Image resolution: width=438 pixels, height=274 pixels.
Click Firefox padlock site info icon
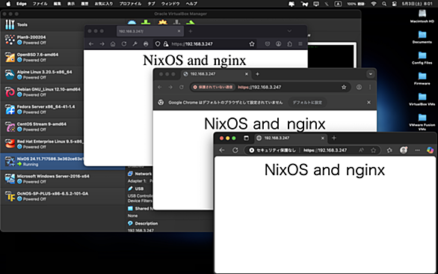(x=166, y=44)
